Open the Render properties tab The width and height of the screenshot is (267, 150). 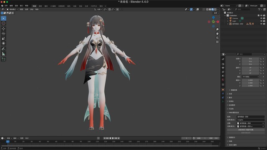[x=223, y=64]
